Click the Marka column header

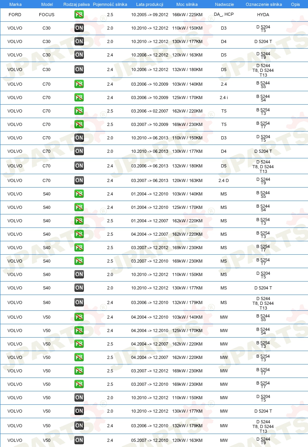coord(15,4)
